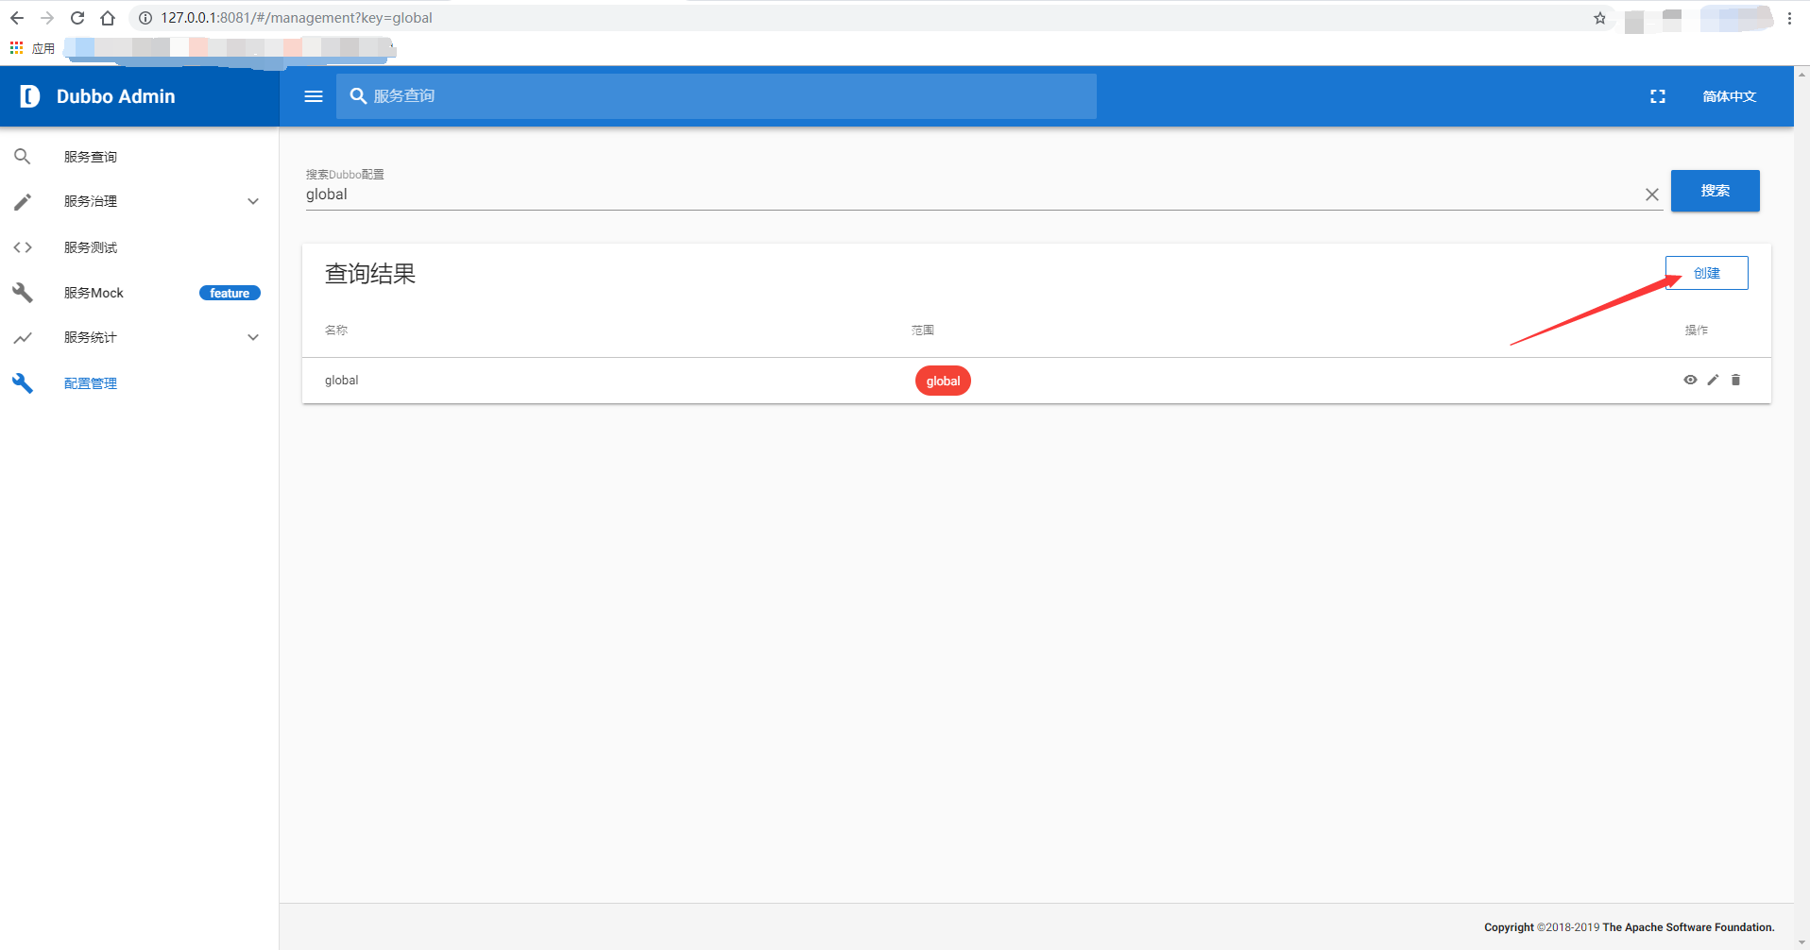Click the 搜索 button
Image resolution: width=1810 pixels, height=950 pixels.
click(x=1715, y=191)
